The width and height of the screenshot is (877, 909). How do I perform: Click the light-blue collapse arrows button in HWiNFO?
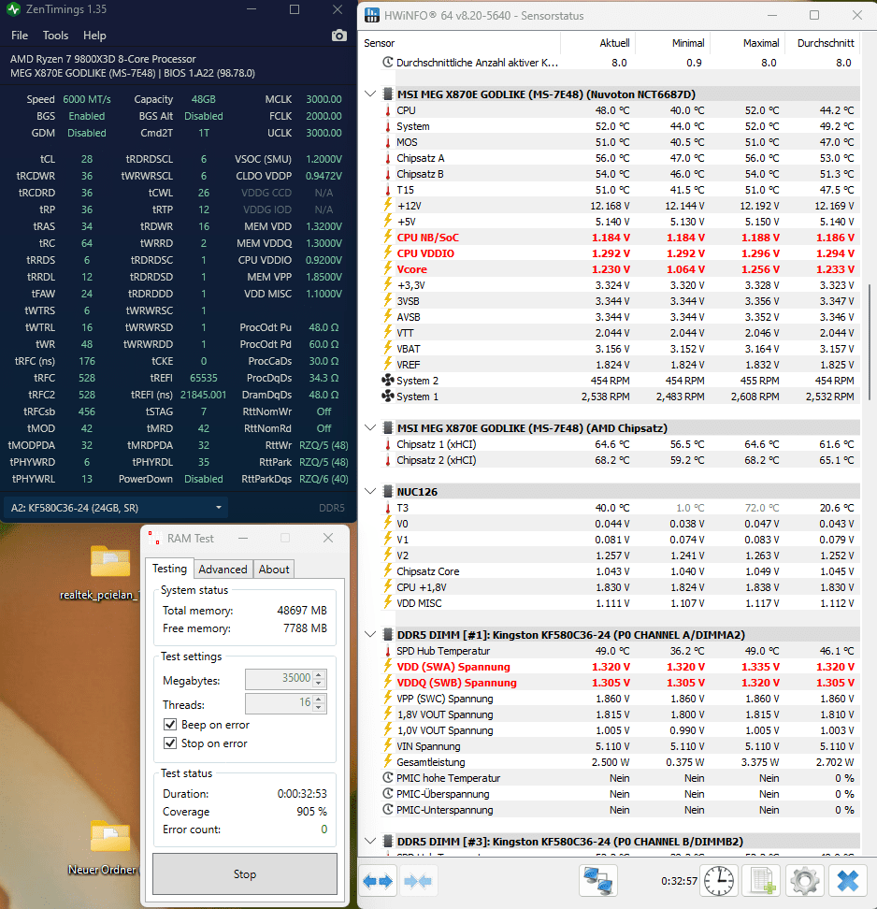tap(417, 881)
